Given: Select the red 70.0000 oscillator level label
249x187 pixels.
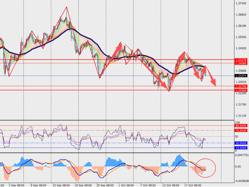Looking at the screenshot, I should [241, 130].
